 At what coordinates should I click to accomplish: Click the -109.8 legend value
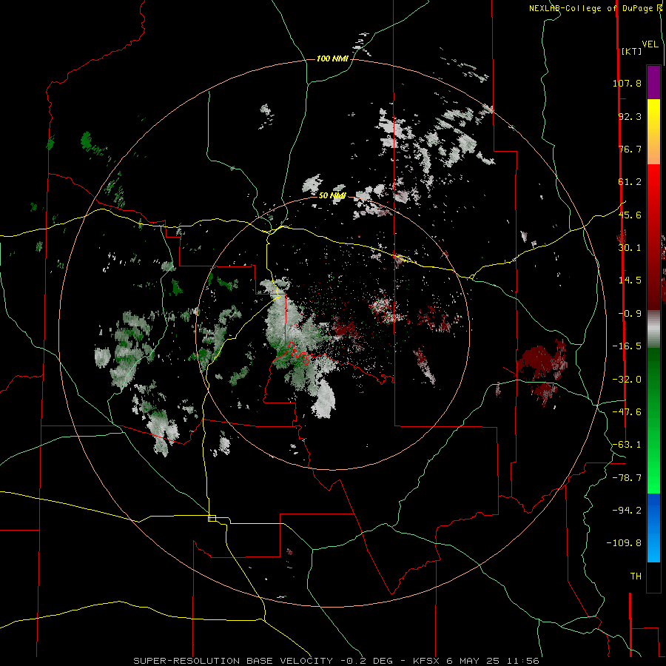tap(624, 543)
